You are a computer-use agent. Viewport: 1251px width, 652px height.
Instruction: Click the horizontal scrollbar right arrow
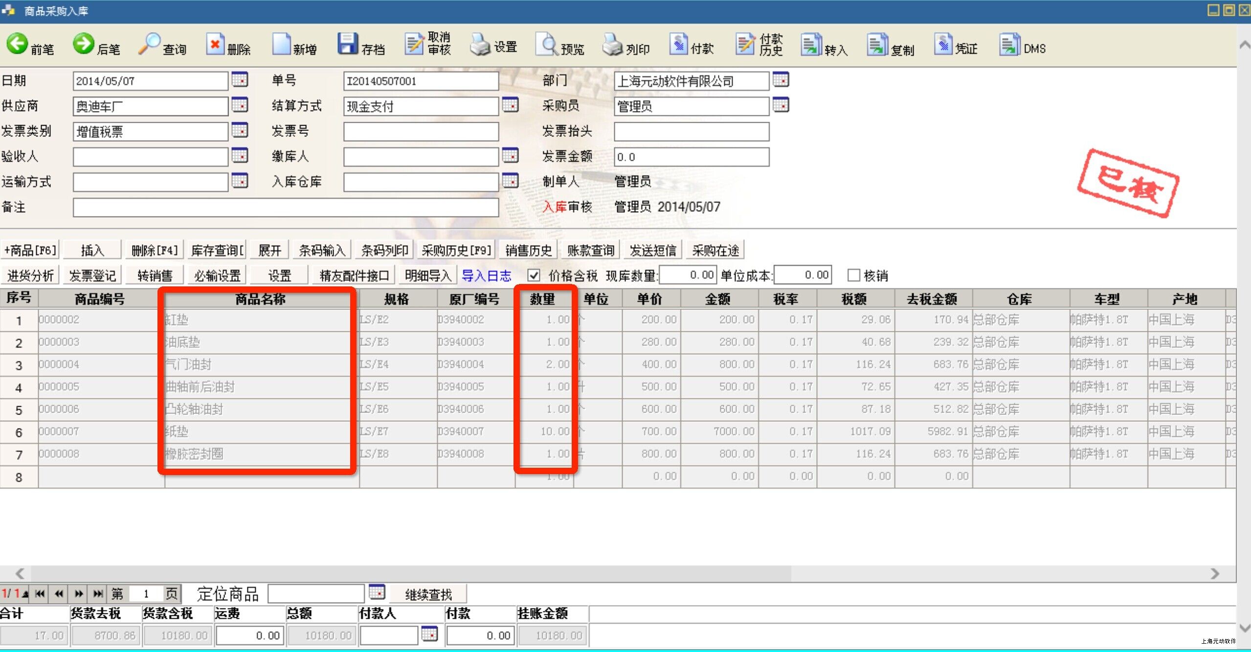tap(1215, 573)
